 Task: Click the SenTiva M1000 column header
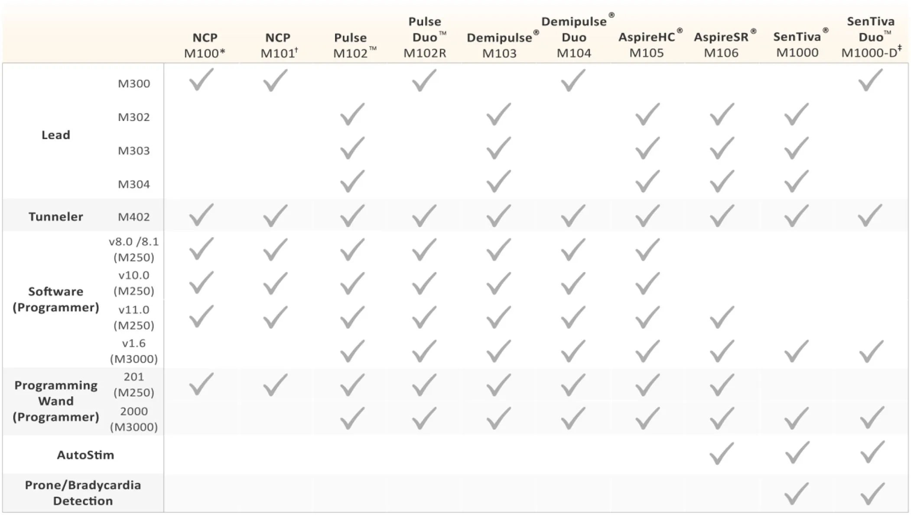pyautogui.click(x=797, y=44)
